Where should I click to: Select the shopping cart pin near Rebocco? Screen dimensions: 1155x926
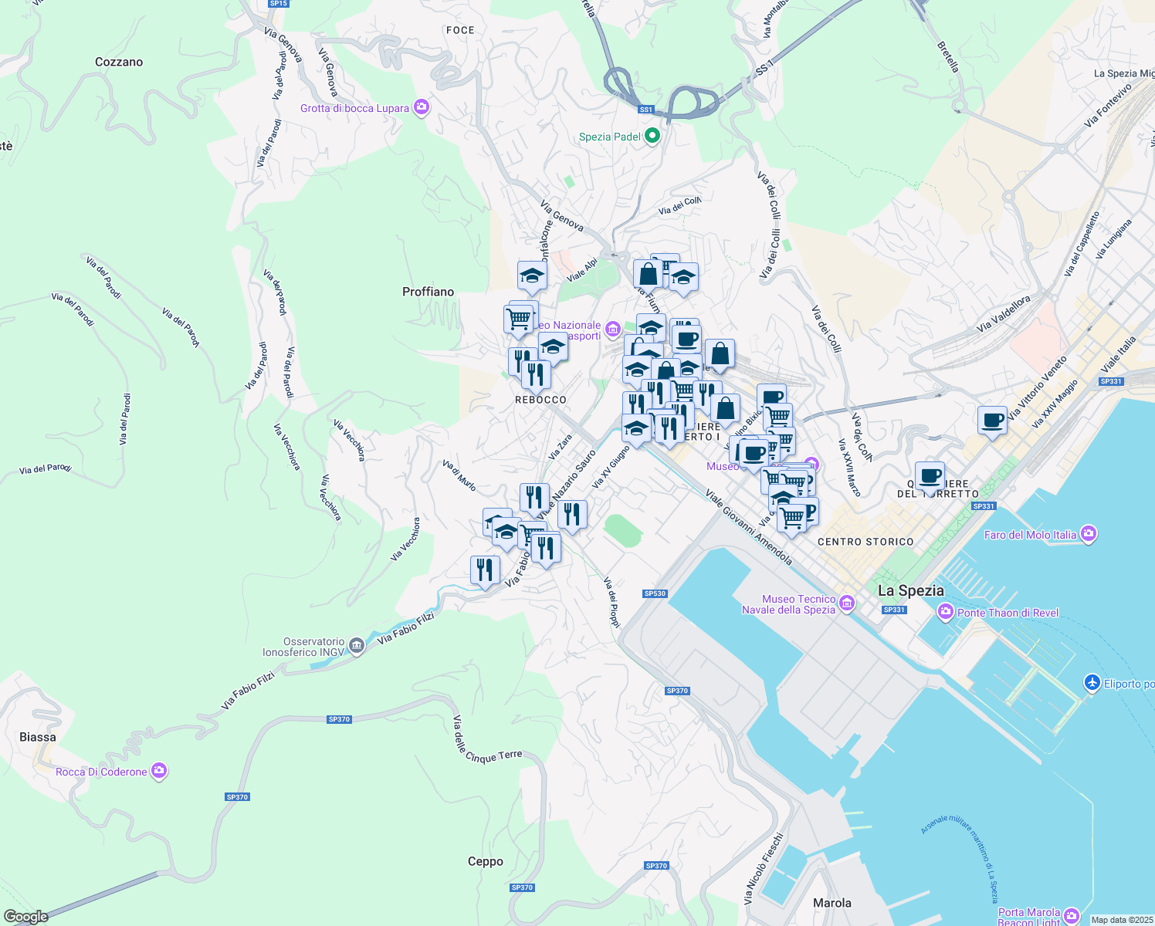[519, 318]
